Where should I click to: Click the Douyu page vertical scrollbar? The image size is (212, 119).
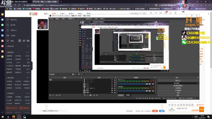tap(211, 40)
